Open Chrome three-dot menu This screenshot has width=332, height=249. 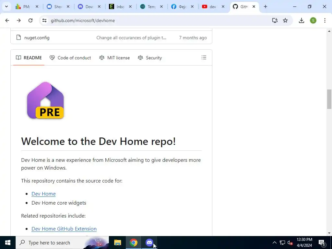click(325, 20)
